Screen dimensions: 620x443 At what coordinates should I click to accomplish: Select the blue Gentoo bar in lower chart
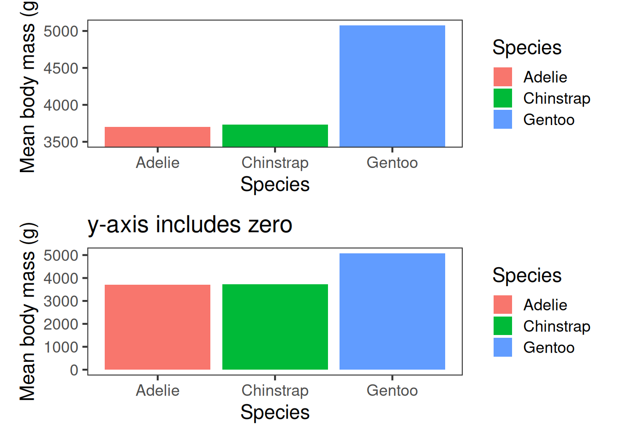click(392, 311)
